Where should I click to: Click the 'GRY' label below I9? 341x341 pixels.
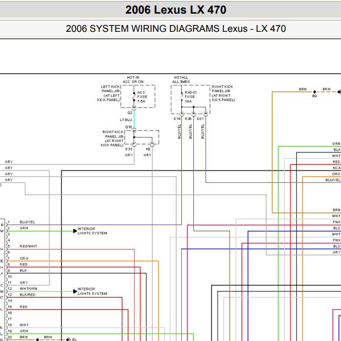tap(147, 155)
